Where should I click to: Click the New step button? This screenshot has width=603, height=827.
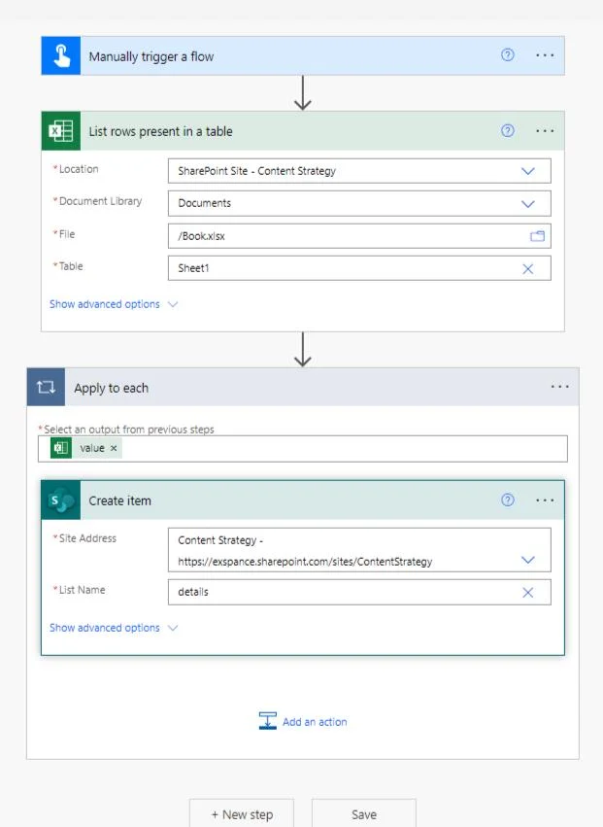[x=242, y=813]
